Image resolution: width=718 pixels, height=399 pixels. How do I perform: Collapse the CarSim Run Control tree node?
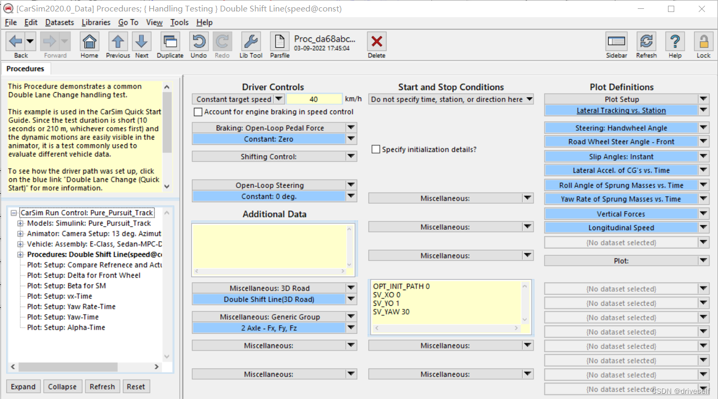(14, 213)
